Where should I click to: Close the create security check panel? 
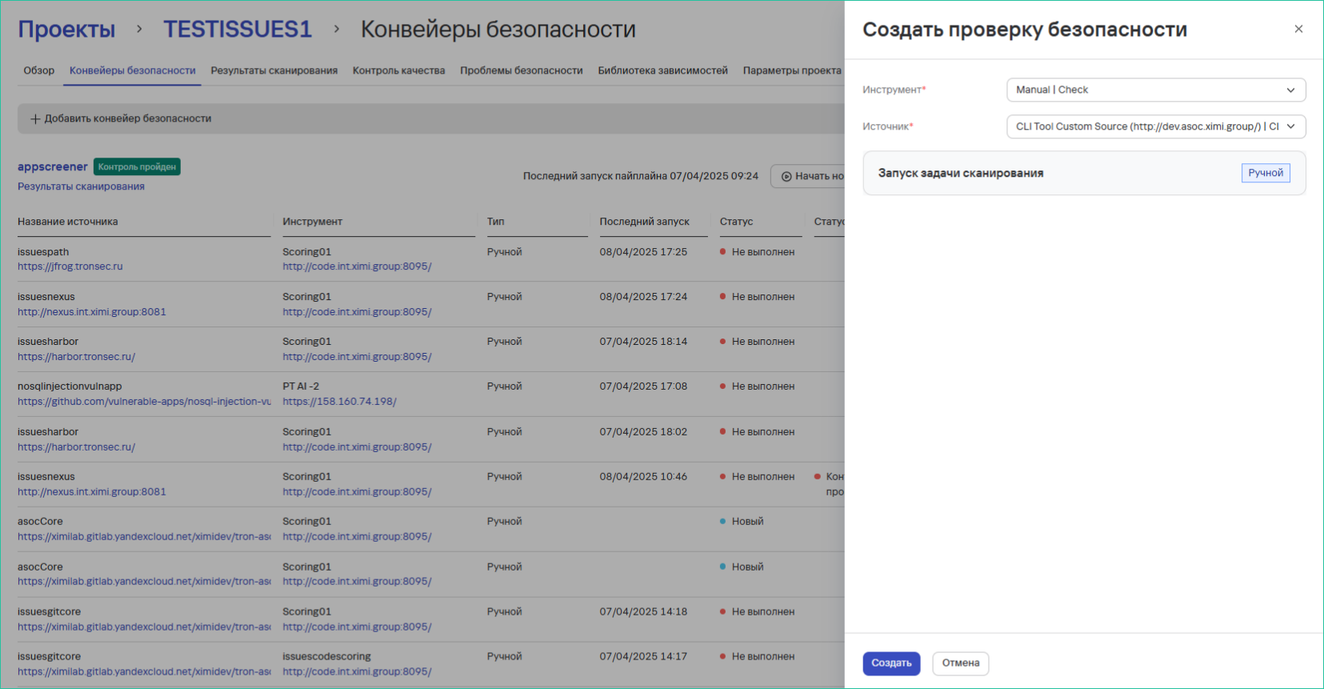click(x=1298, y=29)
